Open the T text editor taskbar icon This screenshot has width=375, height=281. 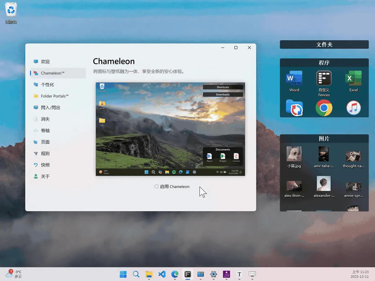pyautogui.click(x=239, y=274)
